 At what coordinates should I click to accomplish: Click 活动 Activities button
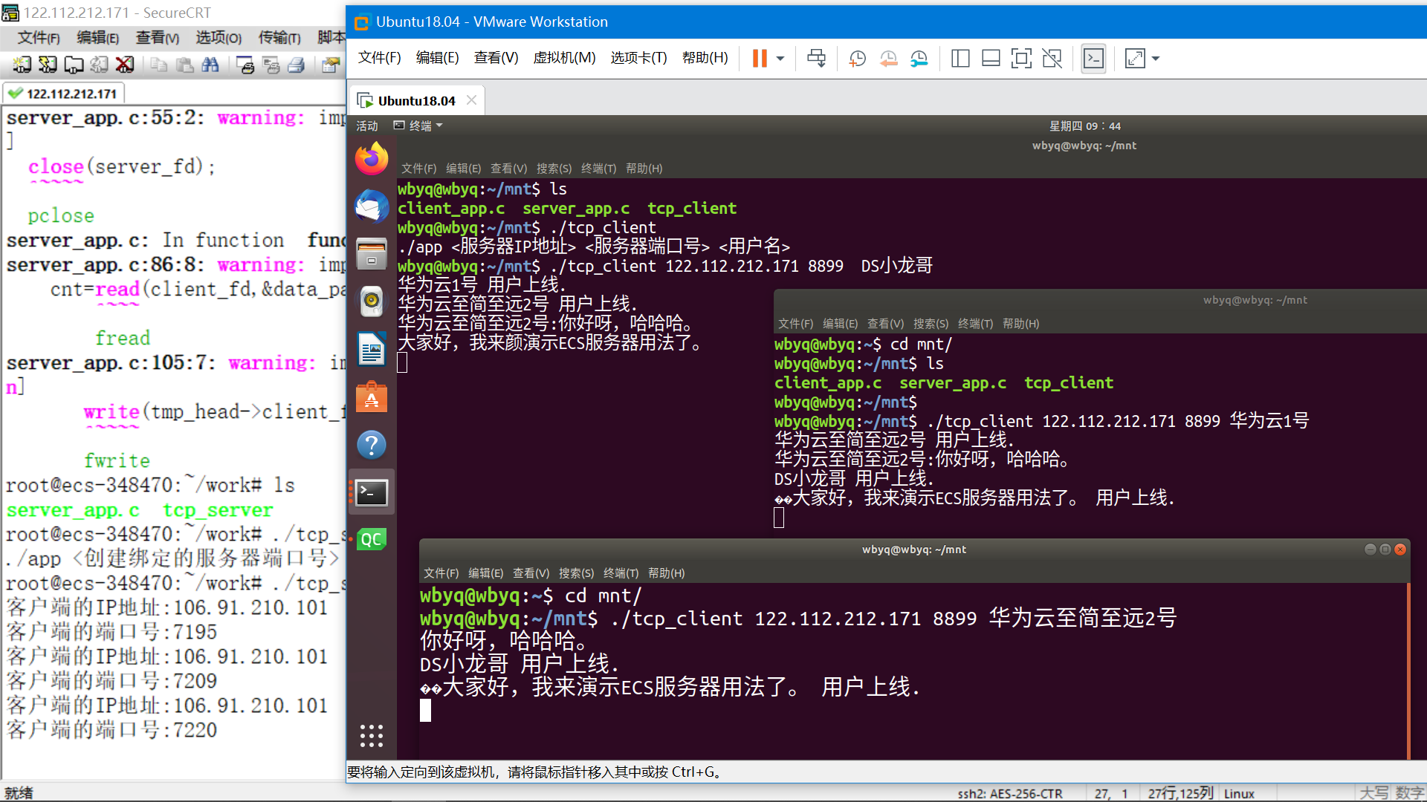point(367,125)
